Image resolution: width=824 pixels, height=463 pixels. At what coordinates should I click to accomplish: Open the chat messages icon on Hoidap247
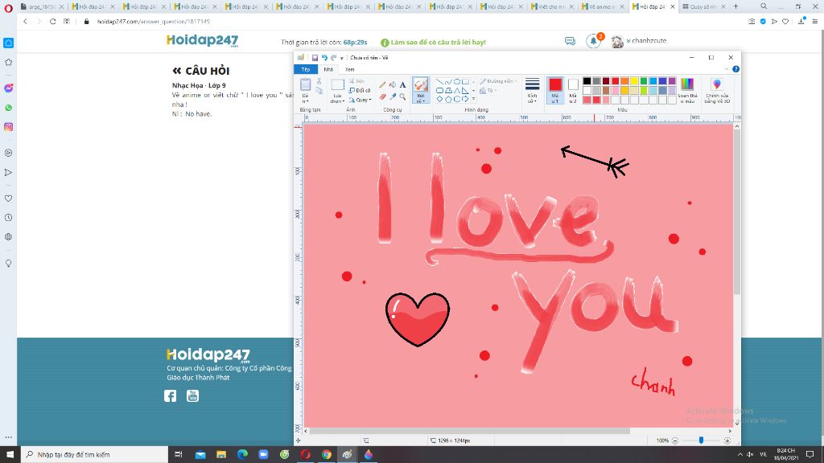(x=571, y=41)
